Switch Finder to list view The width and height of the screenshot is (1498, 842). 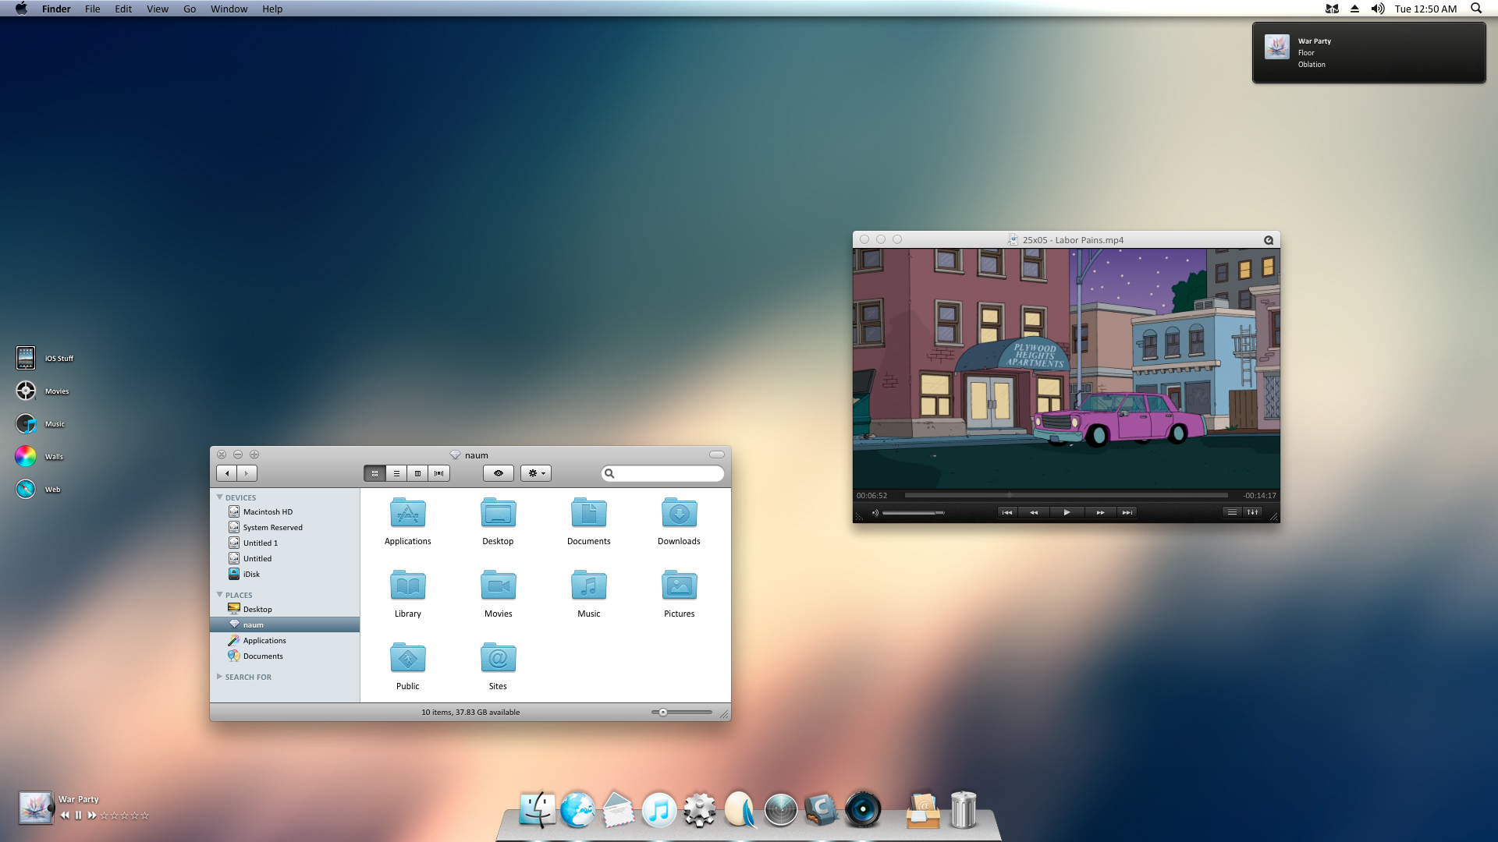(x=396, y=473)
